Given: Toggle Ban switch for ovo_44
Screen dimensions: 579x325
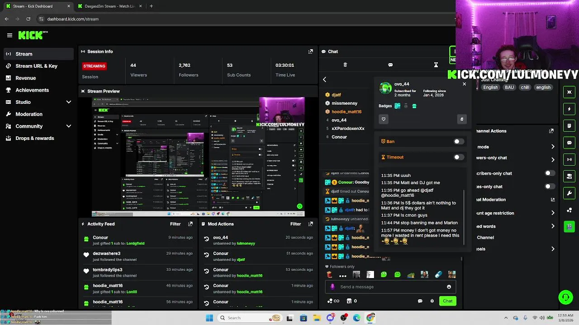Looking at the screenshot, I should pyautogui.click(x=459, y=141).
